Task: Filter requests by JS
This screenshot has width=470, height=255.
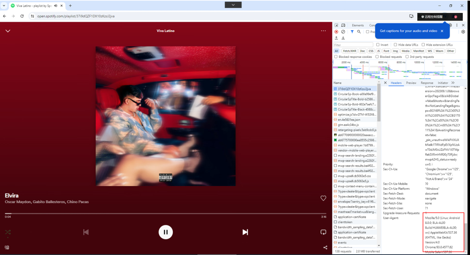Action: 378,51
